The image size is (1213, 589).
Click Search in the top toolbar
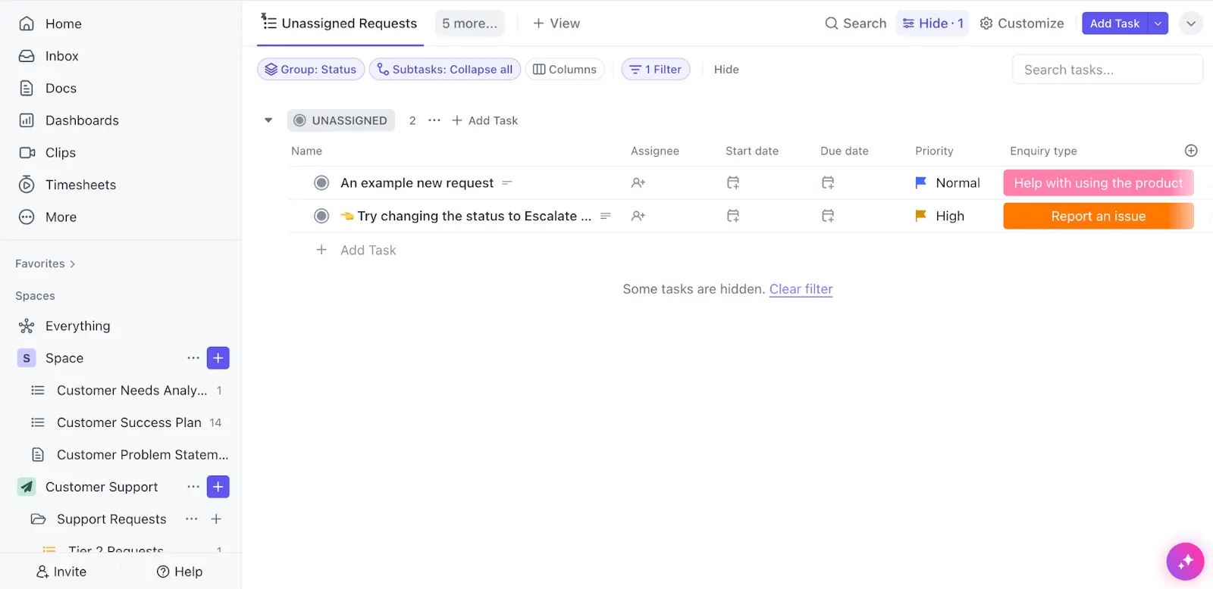[855, 23]
